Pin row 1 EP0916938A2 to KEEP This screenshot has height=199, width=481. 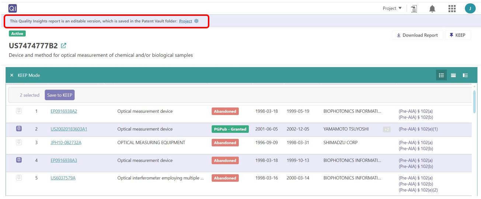[19, 111]
